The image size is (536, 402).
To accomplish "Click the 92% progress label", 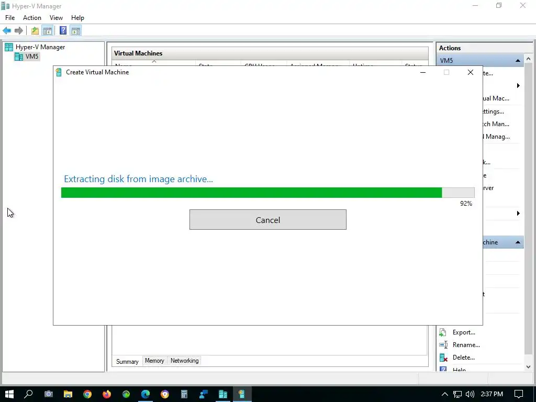I will point(466,204).
